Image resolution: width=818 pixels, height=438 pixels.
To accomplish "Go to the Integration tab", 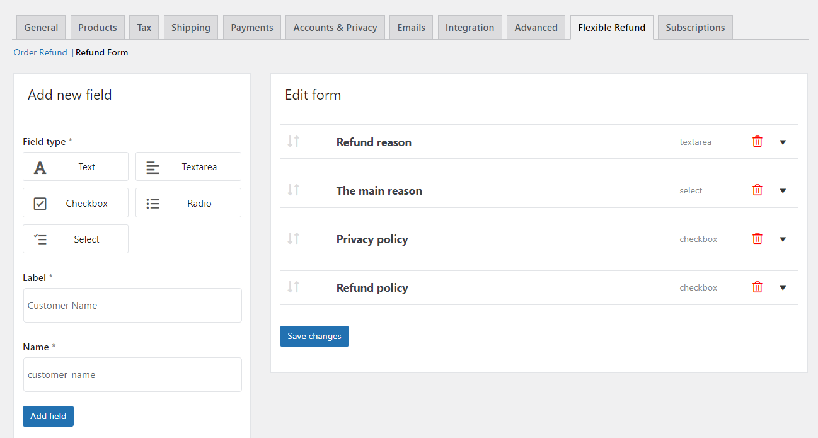I will [470, 28].
